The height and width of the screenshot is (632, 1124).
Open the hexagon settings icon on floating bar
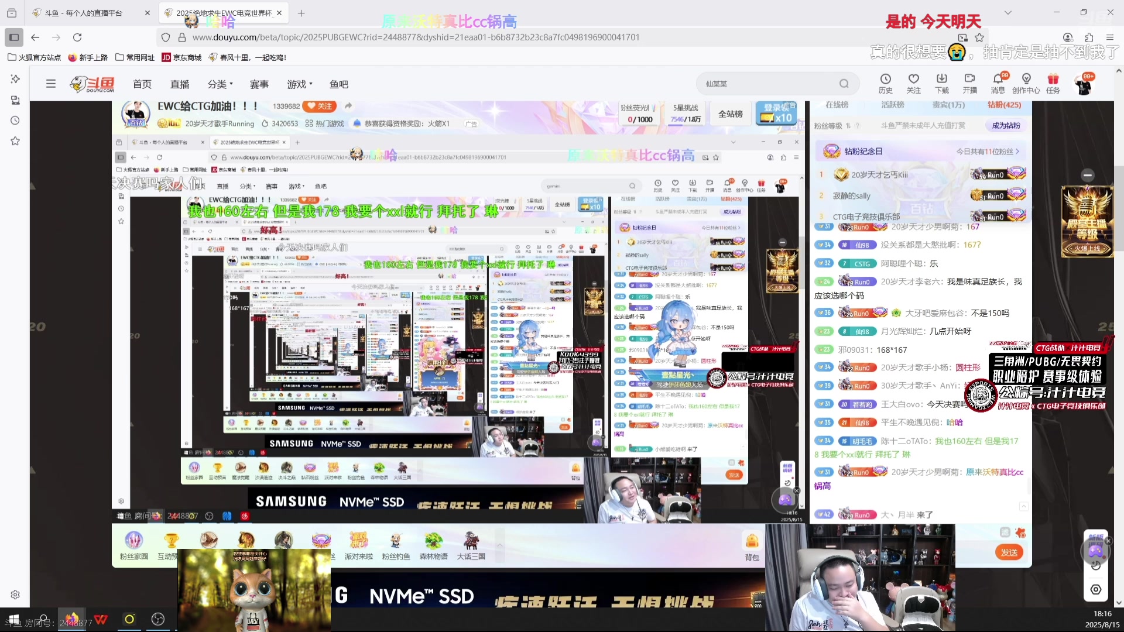[1095, 589]
